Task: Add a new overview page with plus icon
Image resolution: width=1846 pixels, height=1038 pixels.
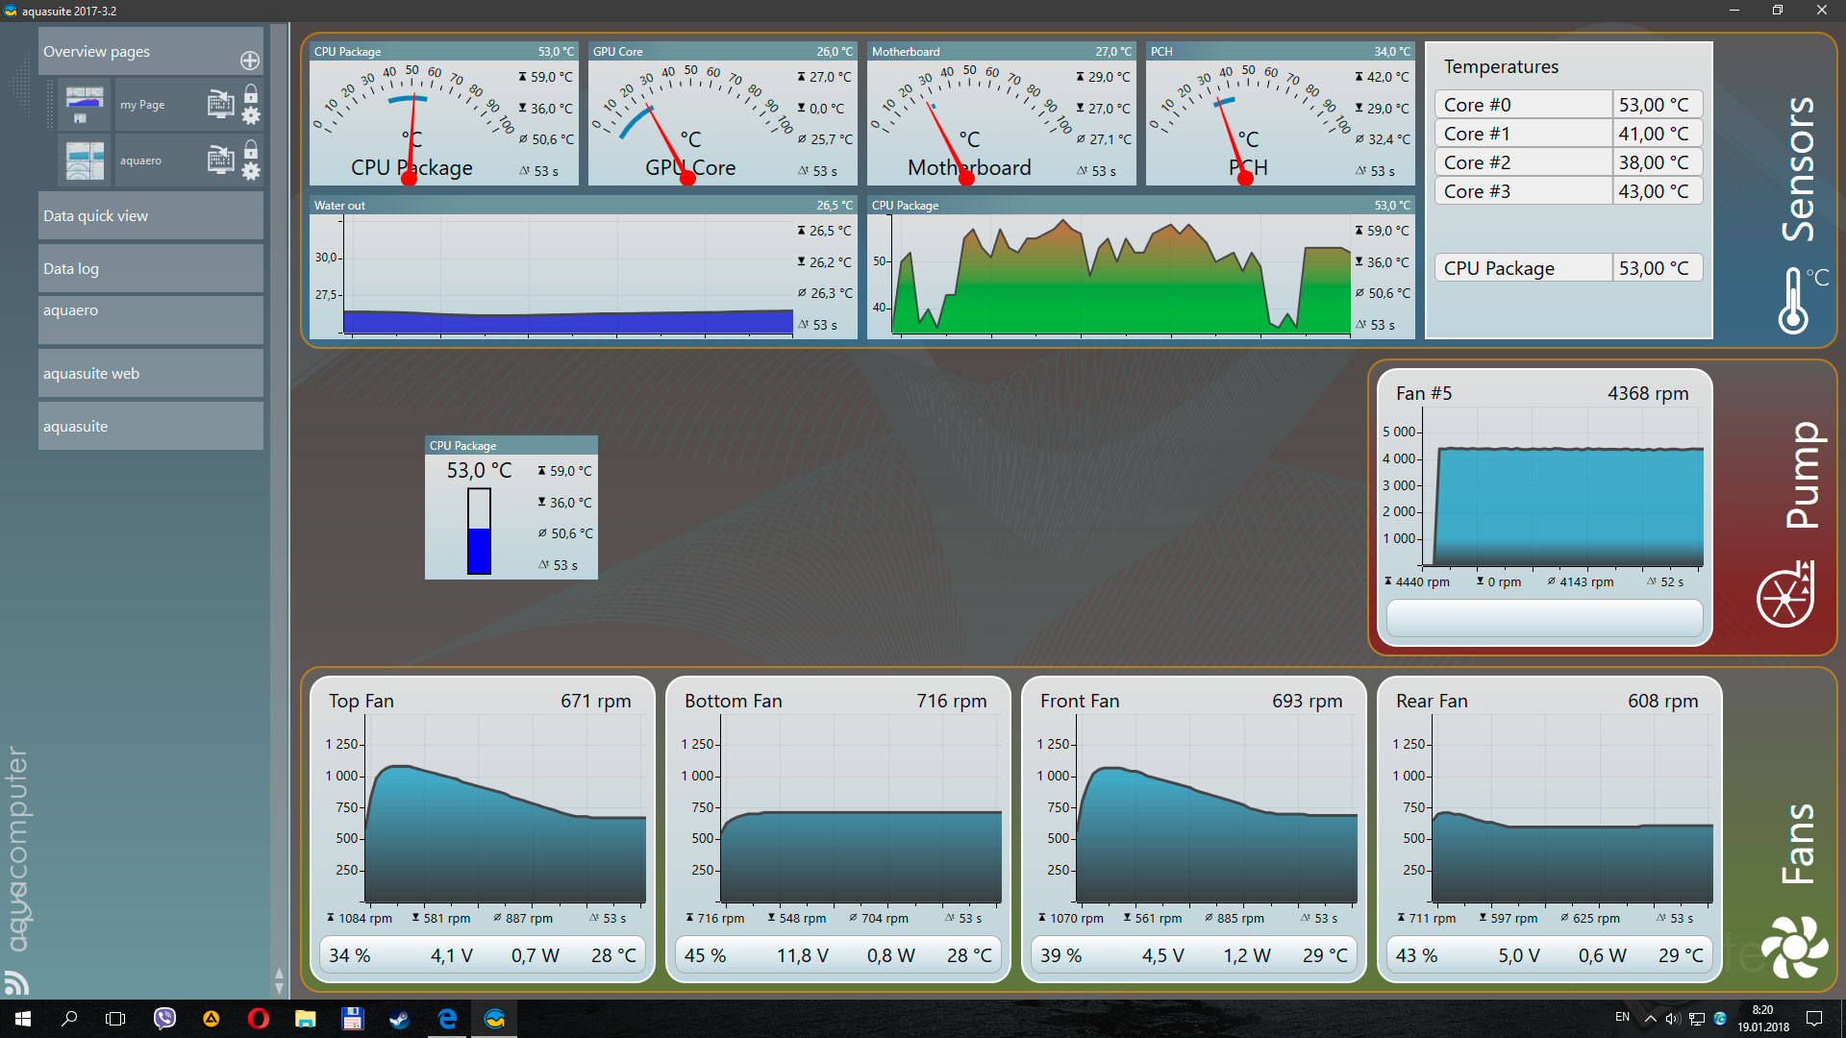Action: [x=250, y=61]
